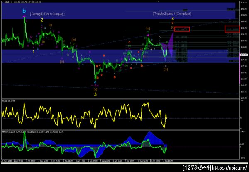Click the orange 'c' label below yellow 4
The width and height of the screenshot is (249, 172).
click(x=173, y=23)
